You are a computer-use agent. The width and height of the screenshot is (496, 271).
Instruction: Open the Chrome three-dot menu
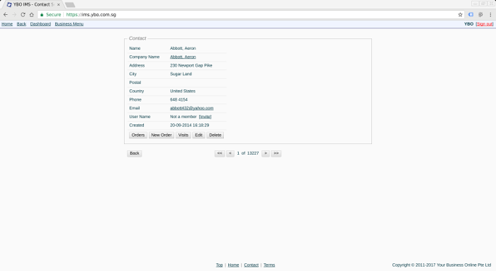[490, 15]
